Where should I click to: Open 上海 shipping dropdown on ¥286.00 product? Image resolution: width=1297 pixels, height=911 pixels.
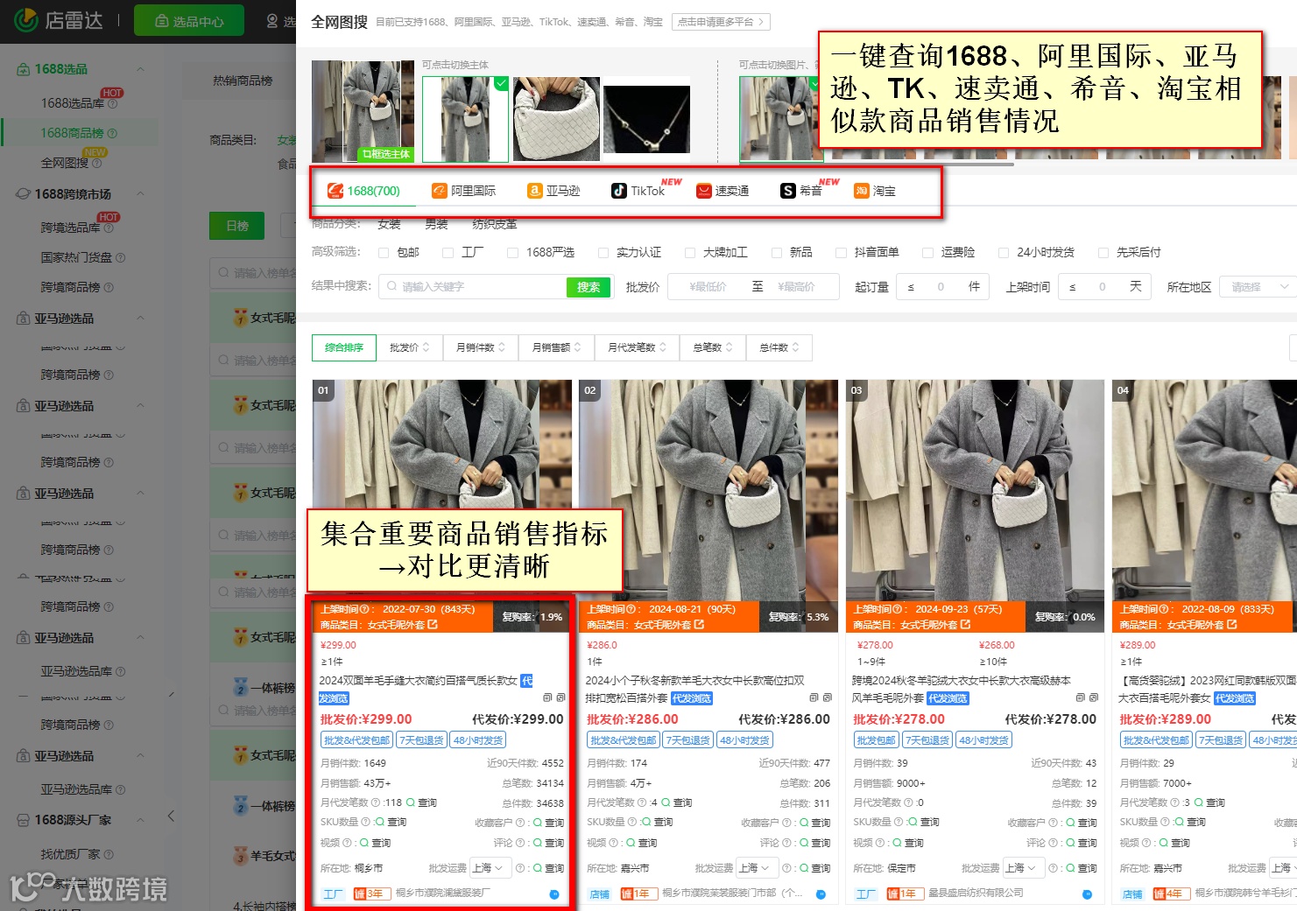pos(756,868)
